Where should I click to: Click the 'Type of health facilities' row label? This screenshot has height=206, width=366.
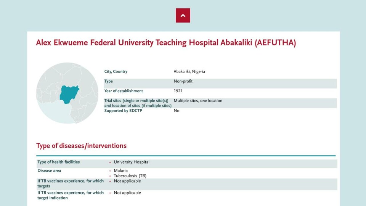click(x=59, y=162)
